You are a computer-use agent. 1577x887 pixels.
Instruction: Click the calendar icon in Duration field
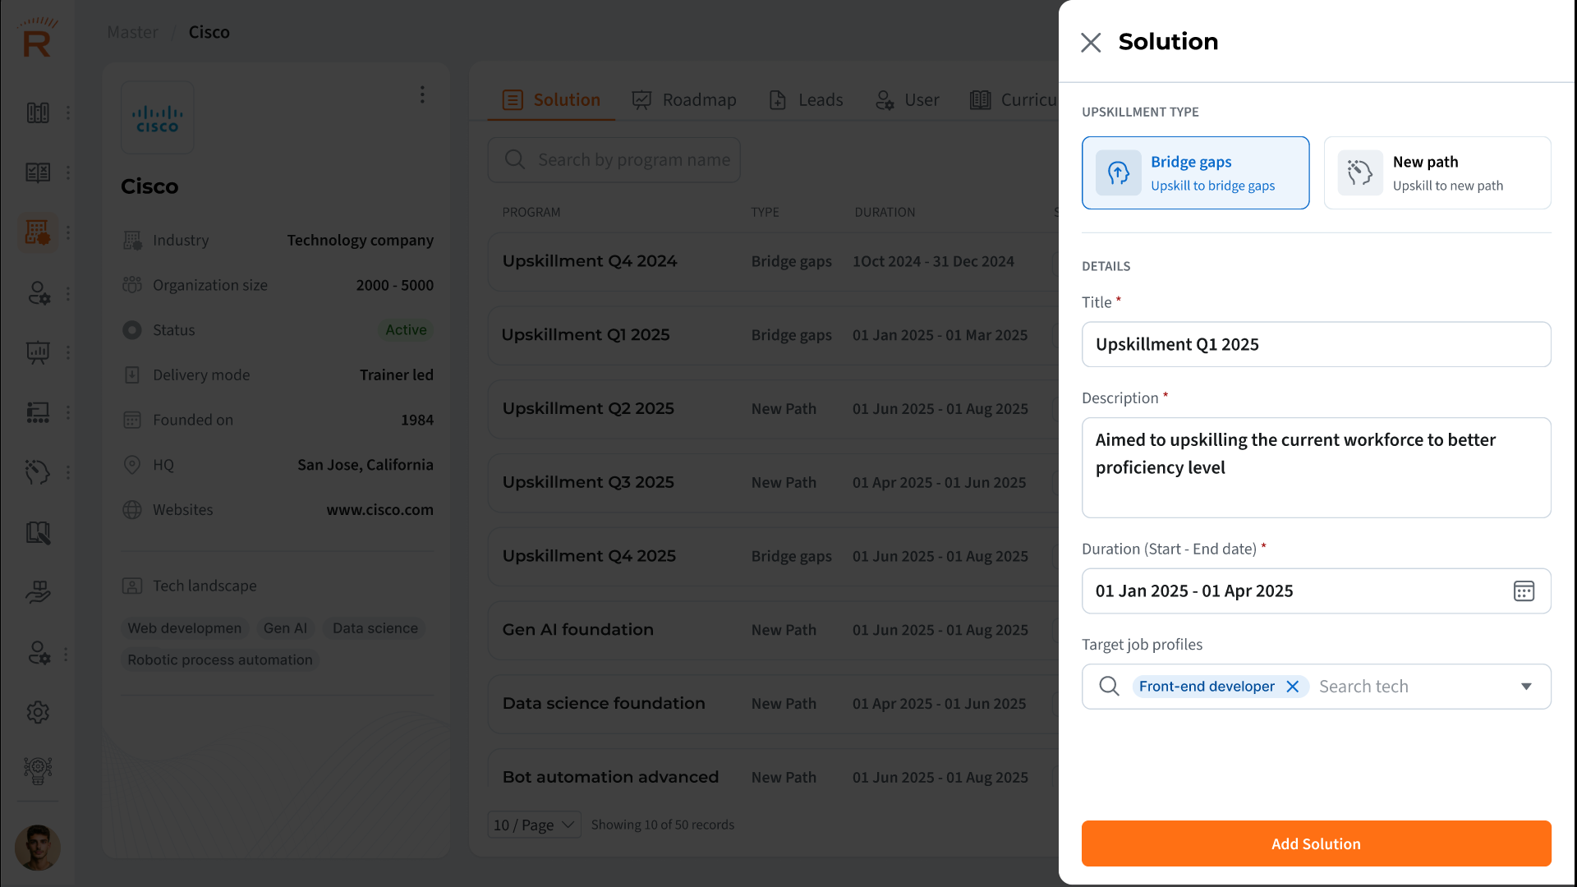tap(1524, 591)
